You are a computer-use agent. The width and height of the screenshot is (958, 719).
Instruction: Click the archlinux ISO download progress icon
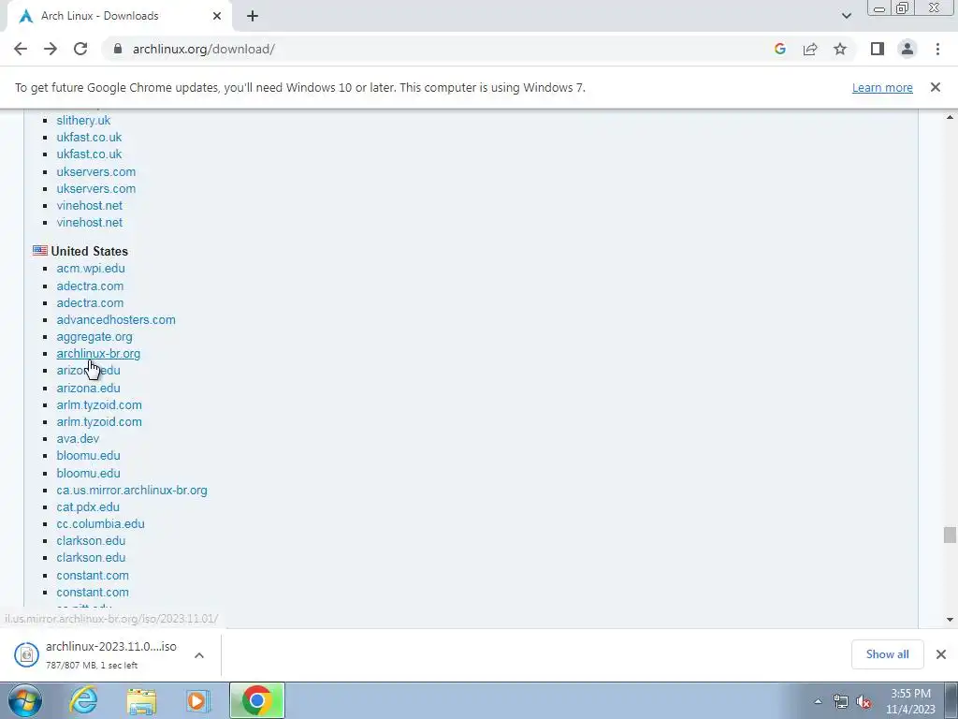click(x=26, y=654)
